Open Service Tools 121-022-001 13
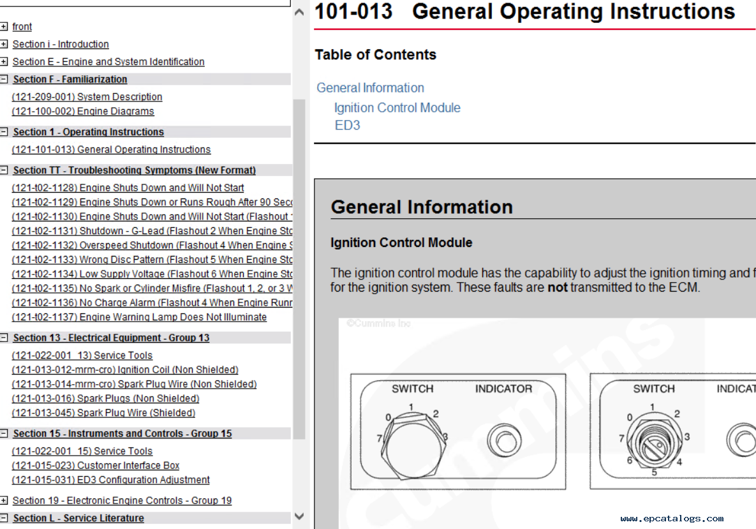 [82, 355]
